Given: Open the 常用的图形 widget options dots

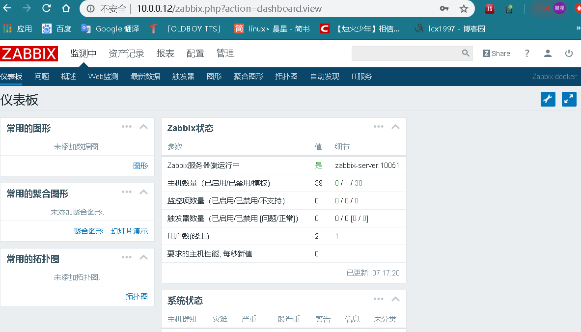Looking at the screenshot, I should coord(127,127).
